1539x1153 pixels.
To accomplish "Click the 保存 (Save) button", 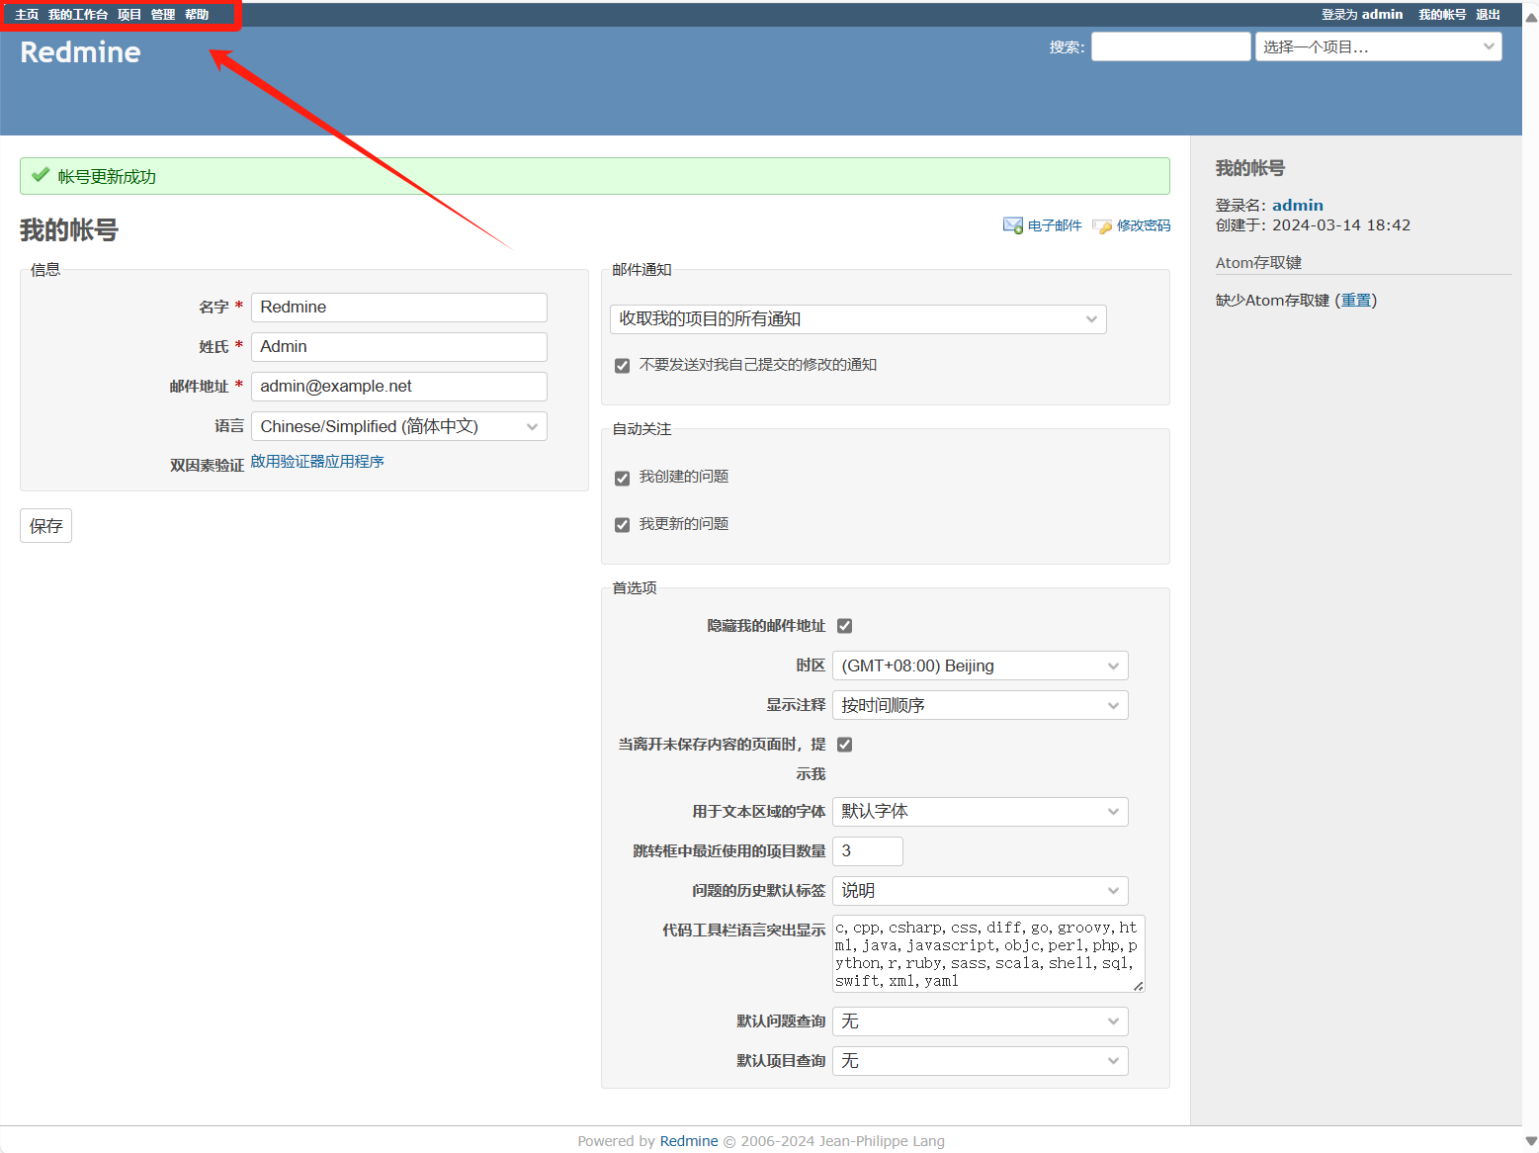I will coord(45,526).
